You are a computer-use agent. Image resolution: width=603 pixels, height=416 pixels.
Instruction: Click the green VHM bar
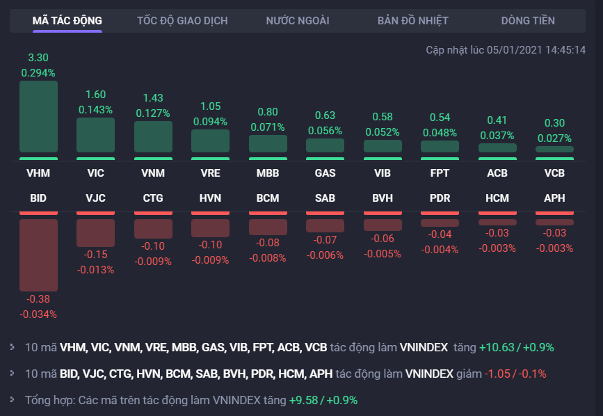pyautogui.click(x=38, y=116)
